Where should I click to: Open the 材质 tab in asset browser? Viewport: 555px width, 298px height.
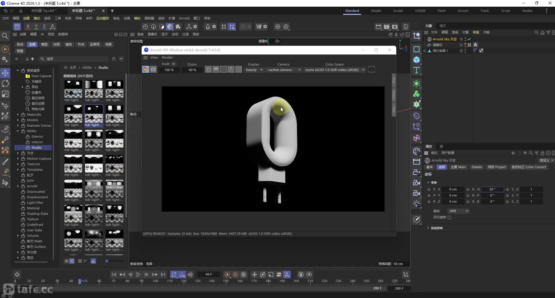pos(57,44)
